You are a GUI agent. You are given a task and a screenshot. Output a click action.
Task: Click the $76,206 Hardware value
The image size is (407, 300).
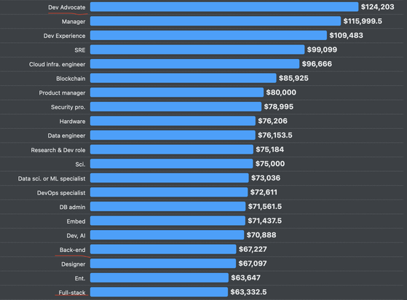pyautogui.click(x=272, y=121)
